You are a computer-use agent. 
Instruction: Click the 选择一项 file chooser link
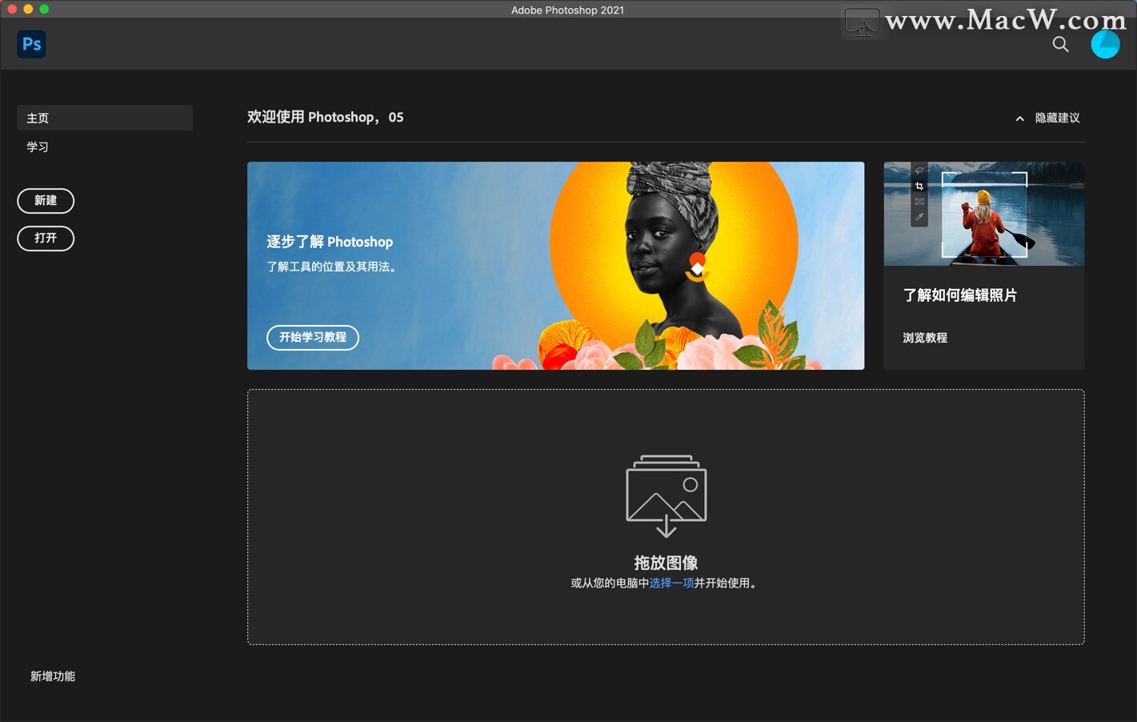[x=671, y=583]
